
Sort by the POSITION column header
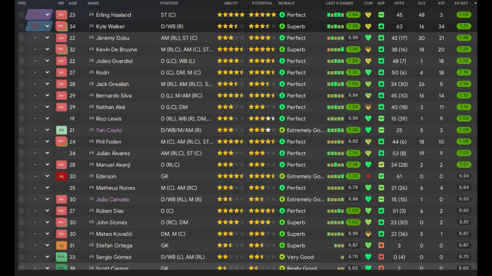click(169, 3)
